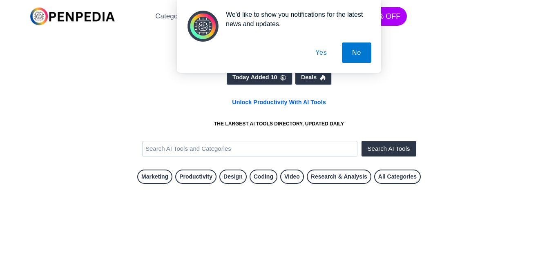The image size is (558, 257).
Task: Open the Video category
Action: pyautogui.click(x=292, y=177)
